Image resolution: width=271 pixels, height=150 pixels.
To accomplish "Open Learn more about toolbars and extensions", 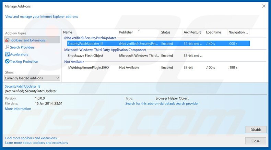I will click(x=36, y=143).
